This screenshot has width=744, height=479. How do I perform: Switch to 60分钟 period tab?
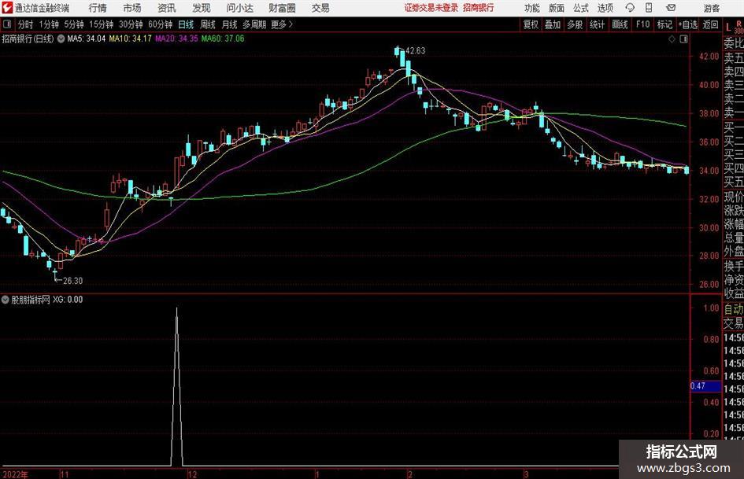point(160,24)
